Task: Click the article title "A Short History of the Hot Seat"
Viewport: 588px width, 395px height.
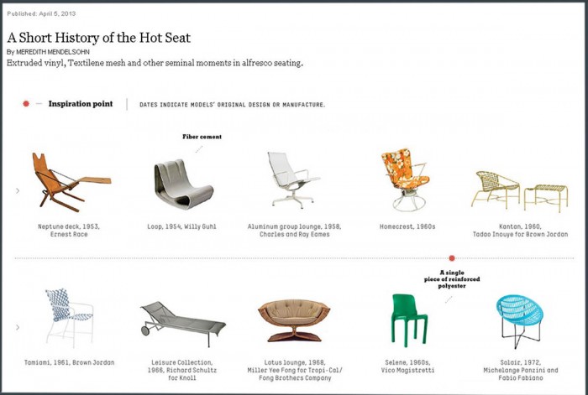Action: [x=99, y=37]
